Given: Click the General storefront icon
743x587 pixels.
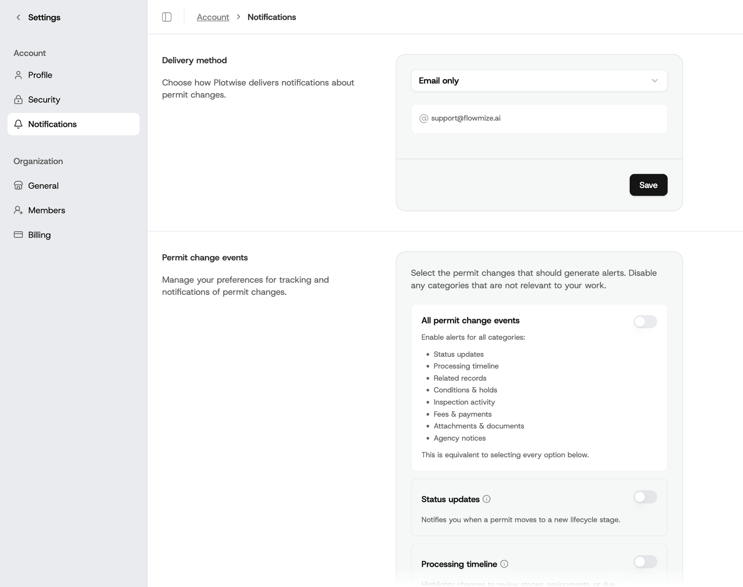Looking at the screenshot, I should [18, 186].
